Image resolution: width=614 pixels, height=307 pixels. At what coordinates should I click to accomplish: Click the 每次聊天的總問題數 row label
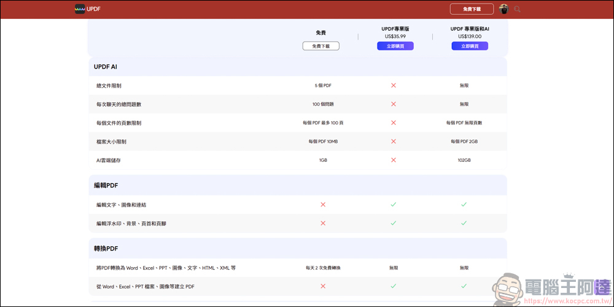(119, 104)
